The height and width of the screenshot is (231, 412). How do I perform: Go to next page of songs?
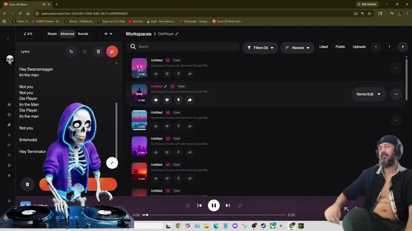click(403, 47)
